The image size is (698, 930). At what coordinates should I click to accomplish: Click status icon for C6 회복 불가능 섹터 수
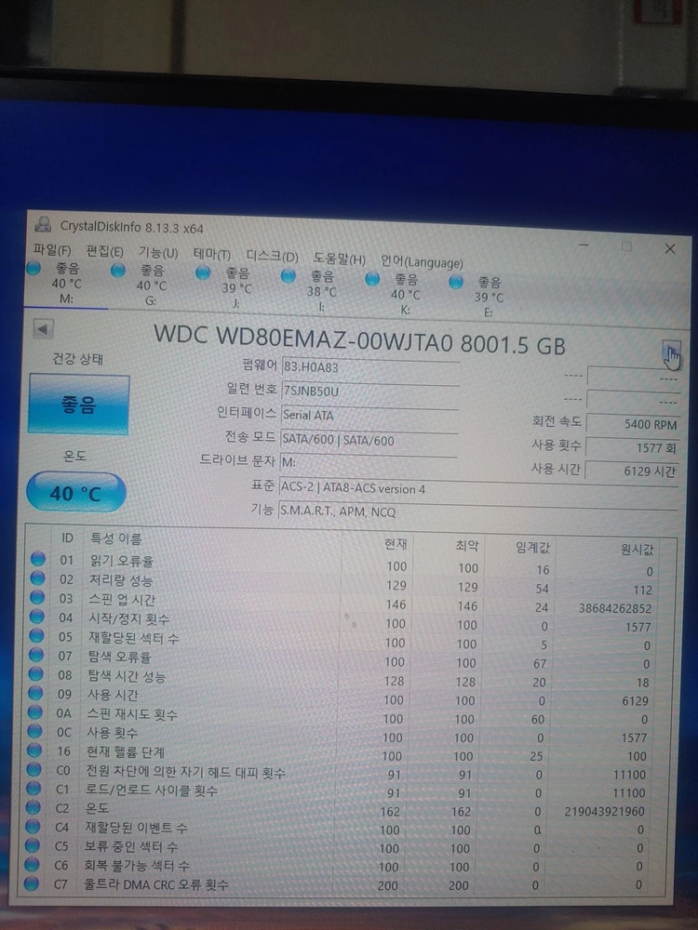(x=32, y=865)
